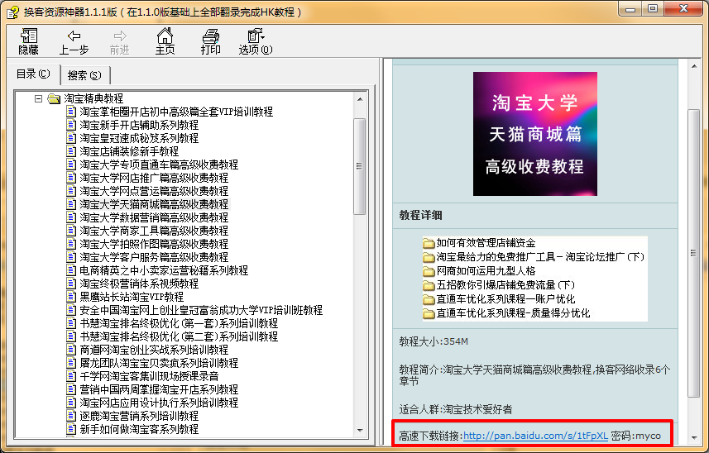Switch to the 搜索(S) tab

(84, 75)
